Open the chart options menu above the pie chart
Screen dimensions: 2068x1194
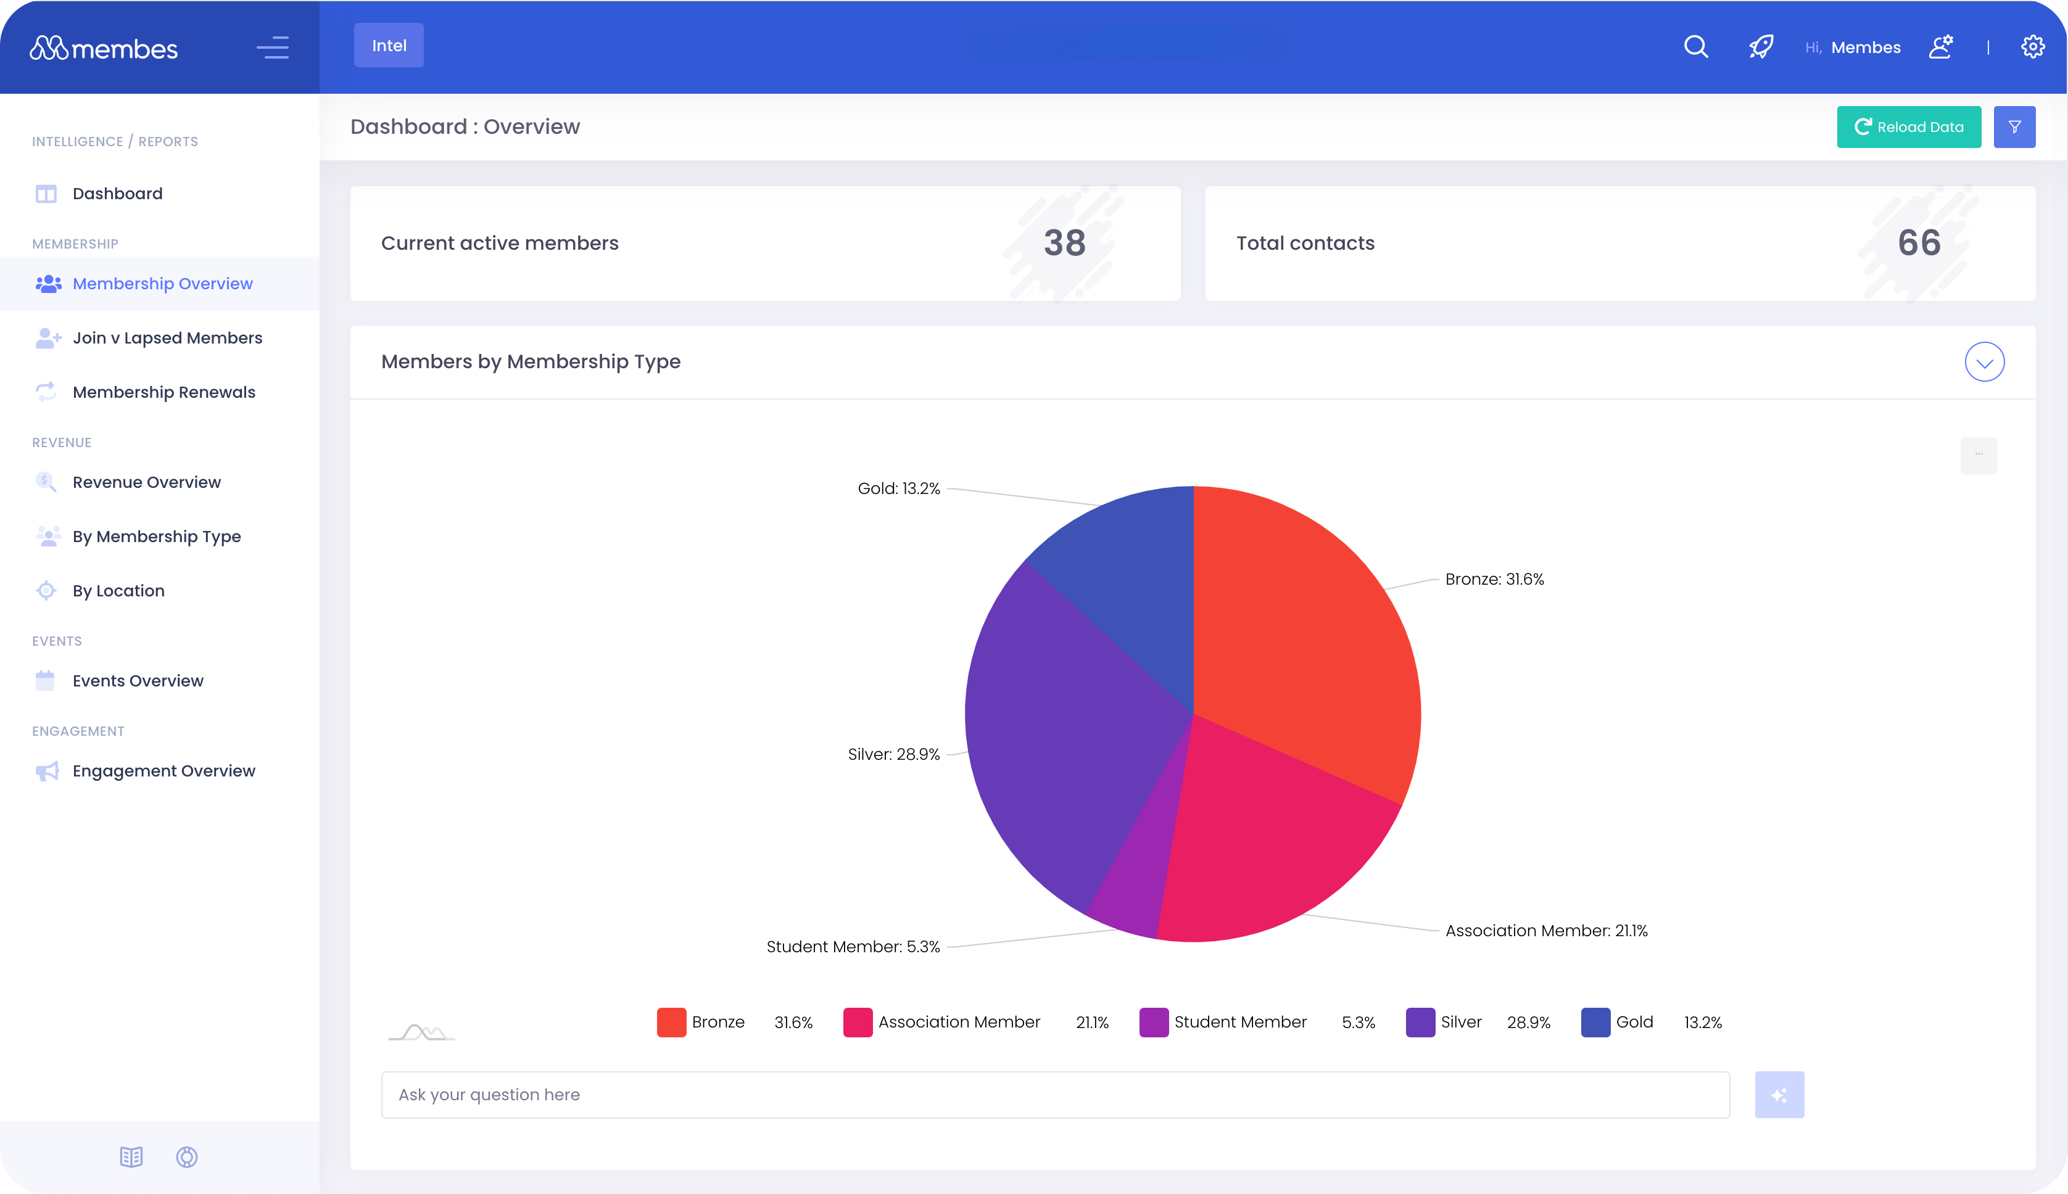click(1979, 455)
